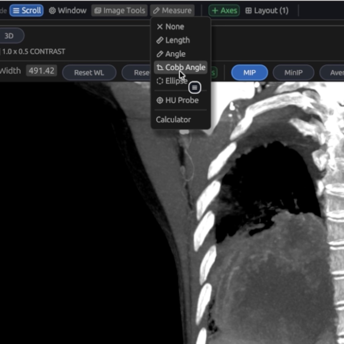Viewport: 344px width, 344px height.
Task: Click the coronal CT image viewport
Action: click(172, 213)
